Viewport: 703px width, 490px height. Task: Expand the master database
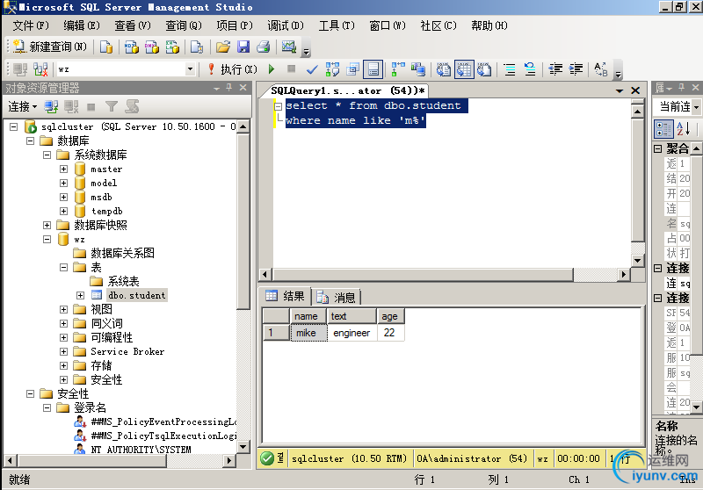pyautogui.click(x=63, y=169)
